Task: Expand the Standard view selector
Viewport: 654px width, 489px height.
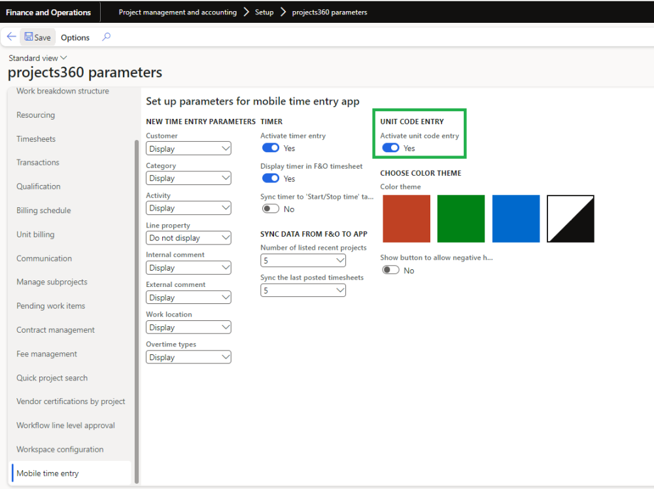Action: pos(37,58)
